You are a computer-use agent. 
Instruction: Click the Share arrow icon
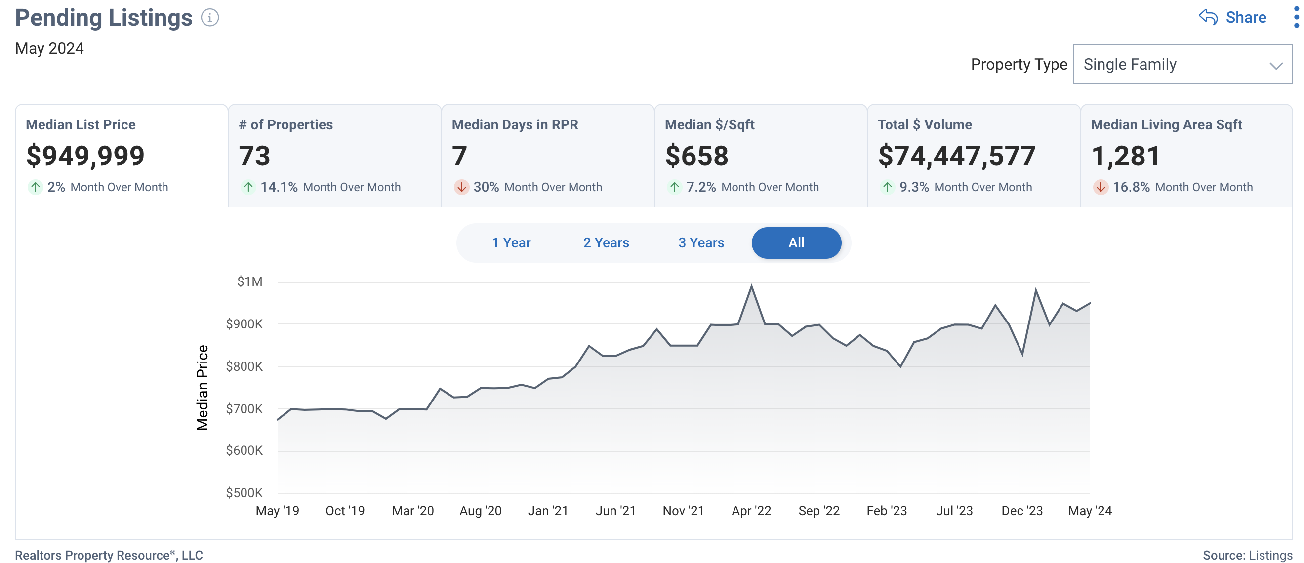[x=1208, y=17]
